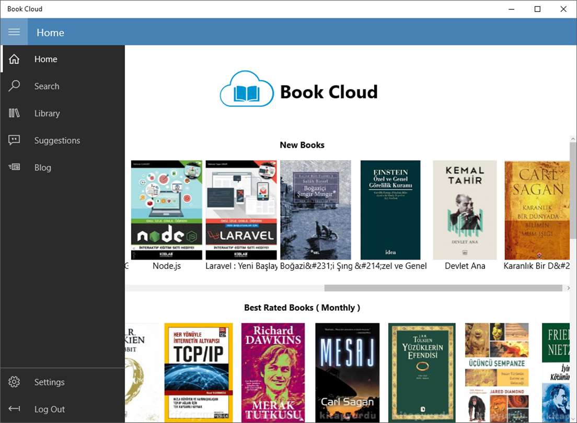
Task: Open the Mesaj Carl Sagan cover
Action: [348, 372]
